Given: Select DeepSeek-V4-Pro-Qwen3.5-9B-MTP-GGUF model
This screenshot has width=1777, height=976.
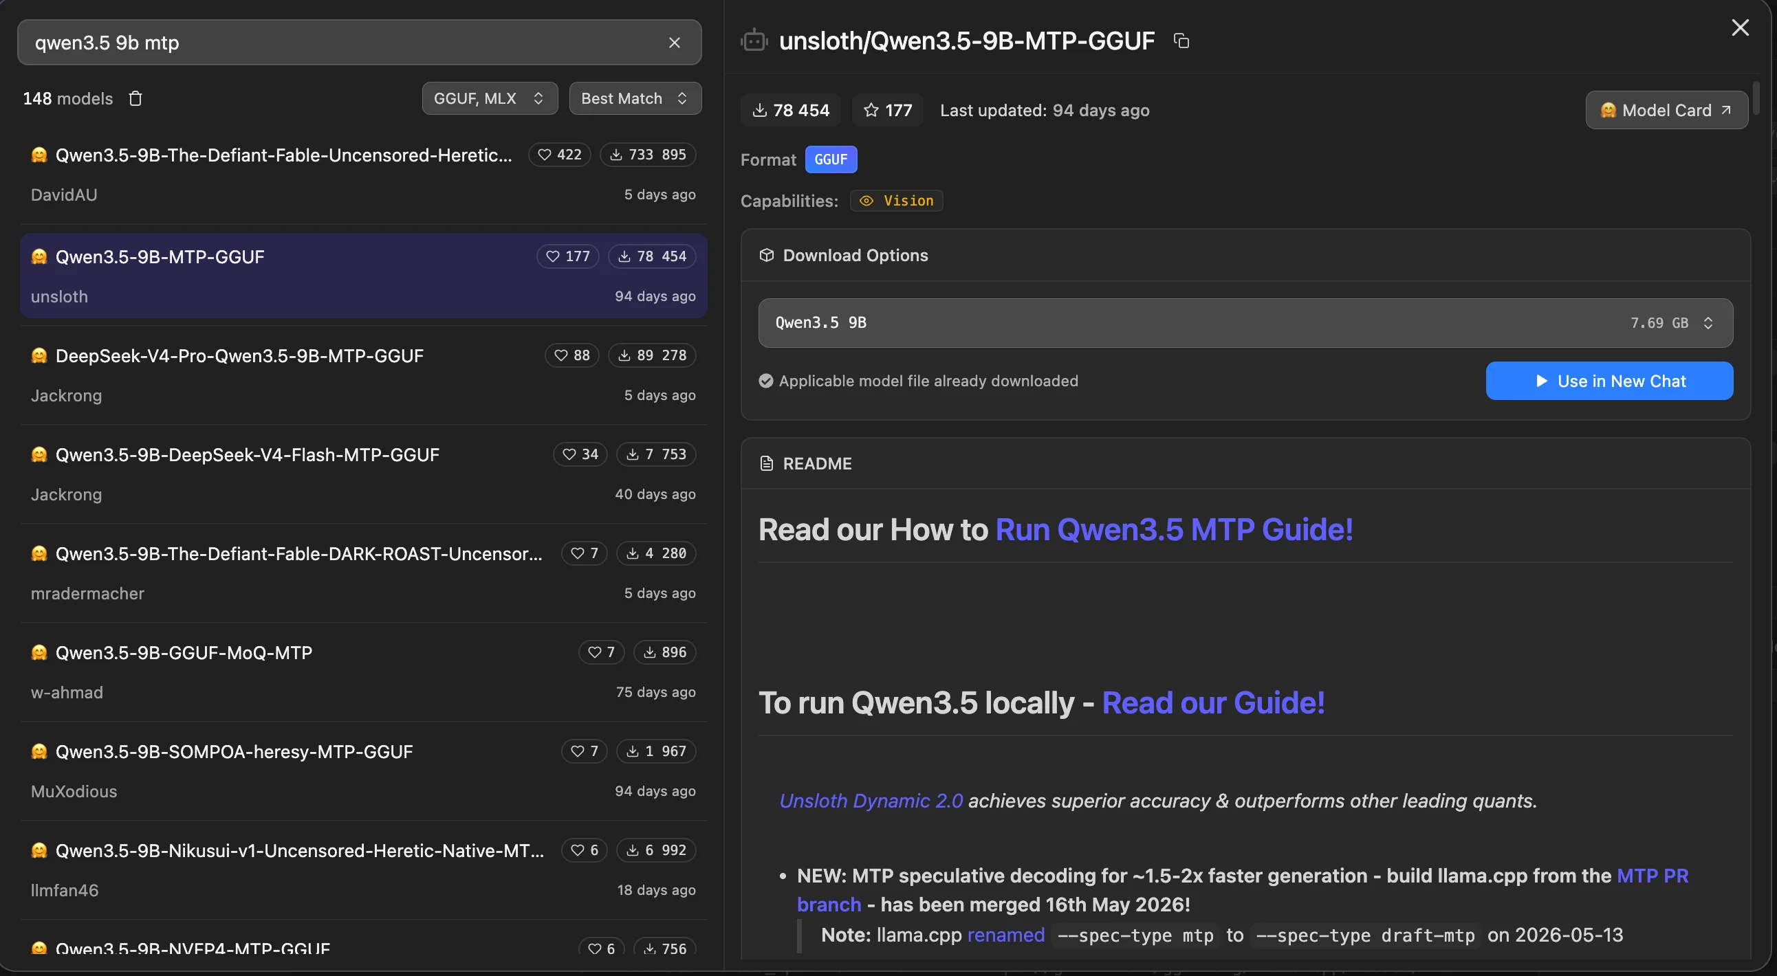Looking at the screenshot, I should pyautogui.click(x=364, y=375).
